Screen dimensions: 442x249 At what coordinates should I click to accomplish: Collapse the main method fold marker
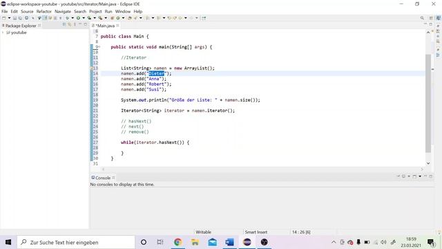click(x=99, y=47)
